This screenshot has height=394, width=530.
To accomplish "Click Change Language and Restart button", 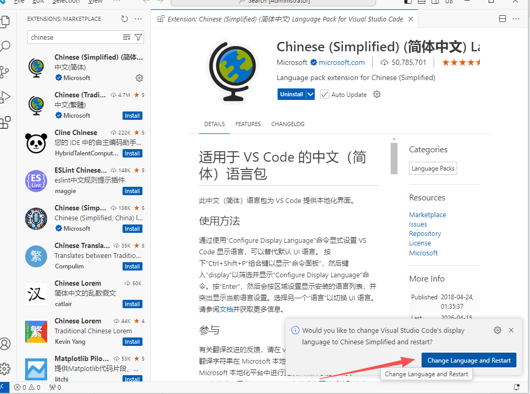I will pyautogui.click(x=469, y=360).
